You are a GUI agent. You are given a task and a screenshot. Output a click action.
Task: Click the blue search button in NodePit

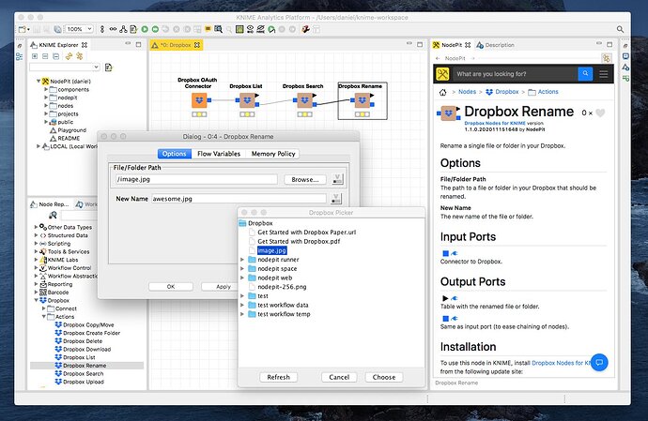pos(585,74)
